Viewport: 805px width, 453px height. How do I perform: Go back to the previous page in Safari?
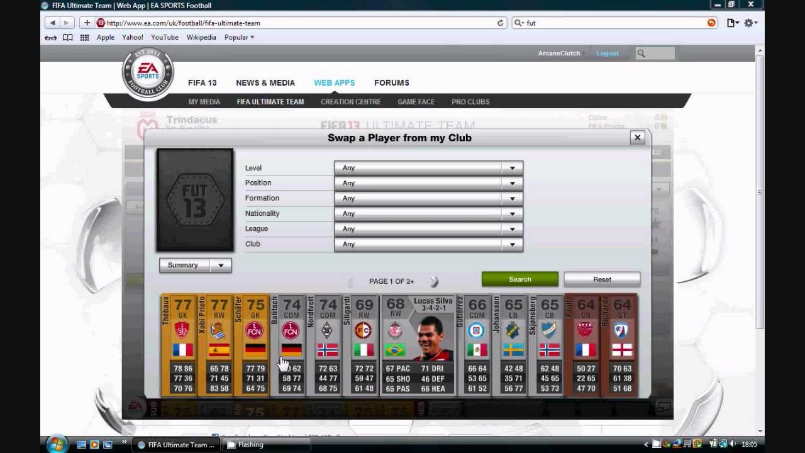(x=52, y=23)
